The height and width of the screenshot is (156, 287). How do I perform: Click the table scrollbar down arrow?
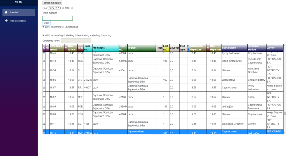click(x=285, y=133)
